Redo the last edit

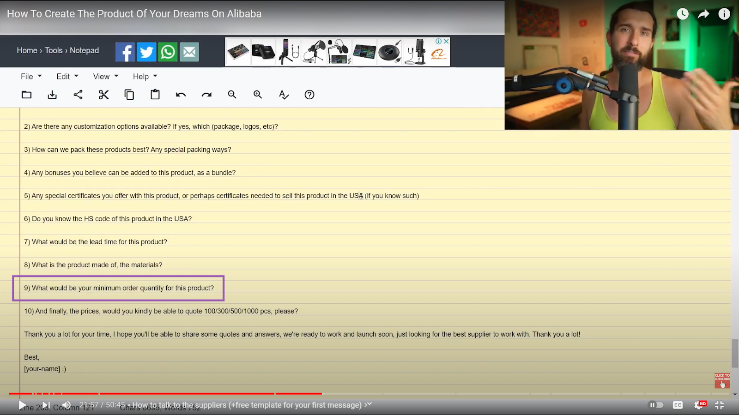[206, 95]
